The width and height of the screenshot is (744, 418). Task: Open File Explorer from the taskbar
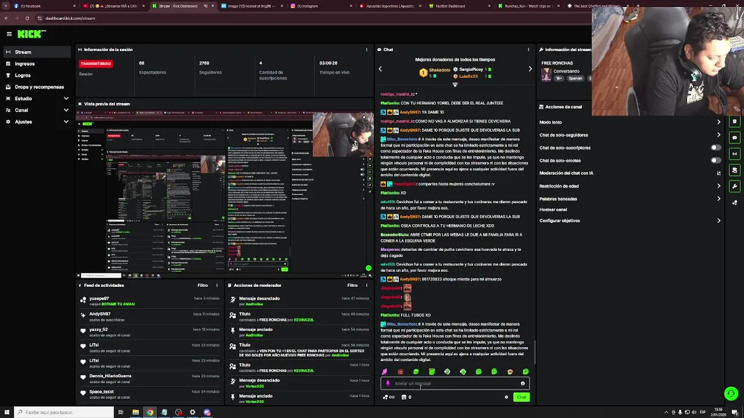(x=135, y=413)
